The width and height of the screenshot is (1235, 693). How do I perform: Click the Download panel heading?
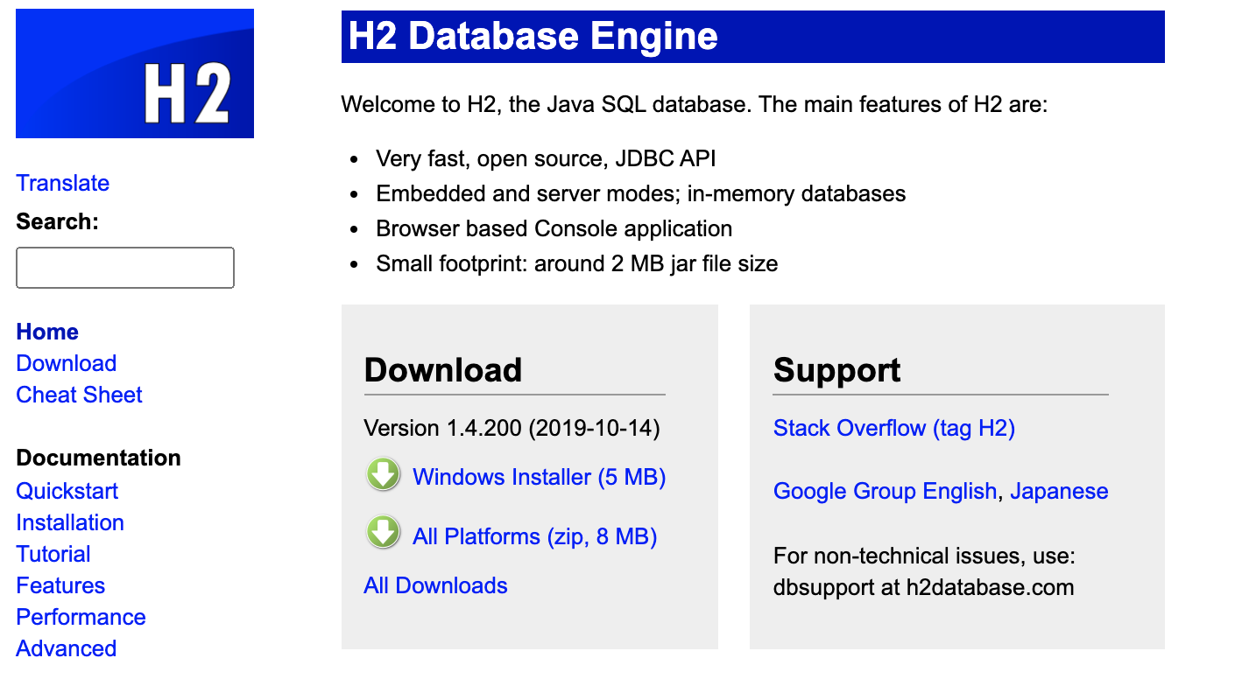click(x=443, y=370)
